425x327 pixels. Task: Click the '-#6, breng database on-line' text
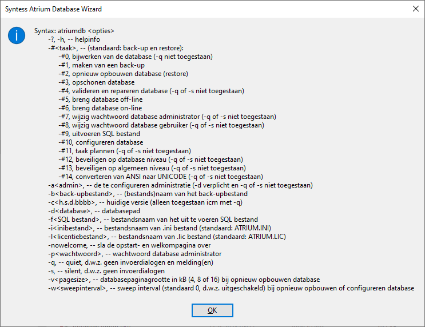pyautogui.click(x=100, y=108)
